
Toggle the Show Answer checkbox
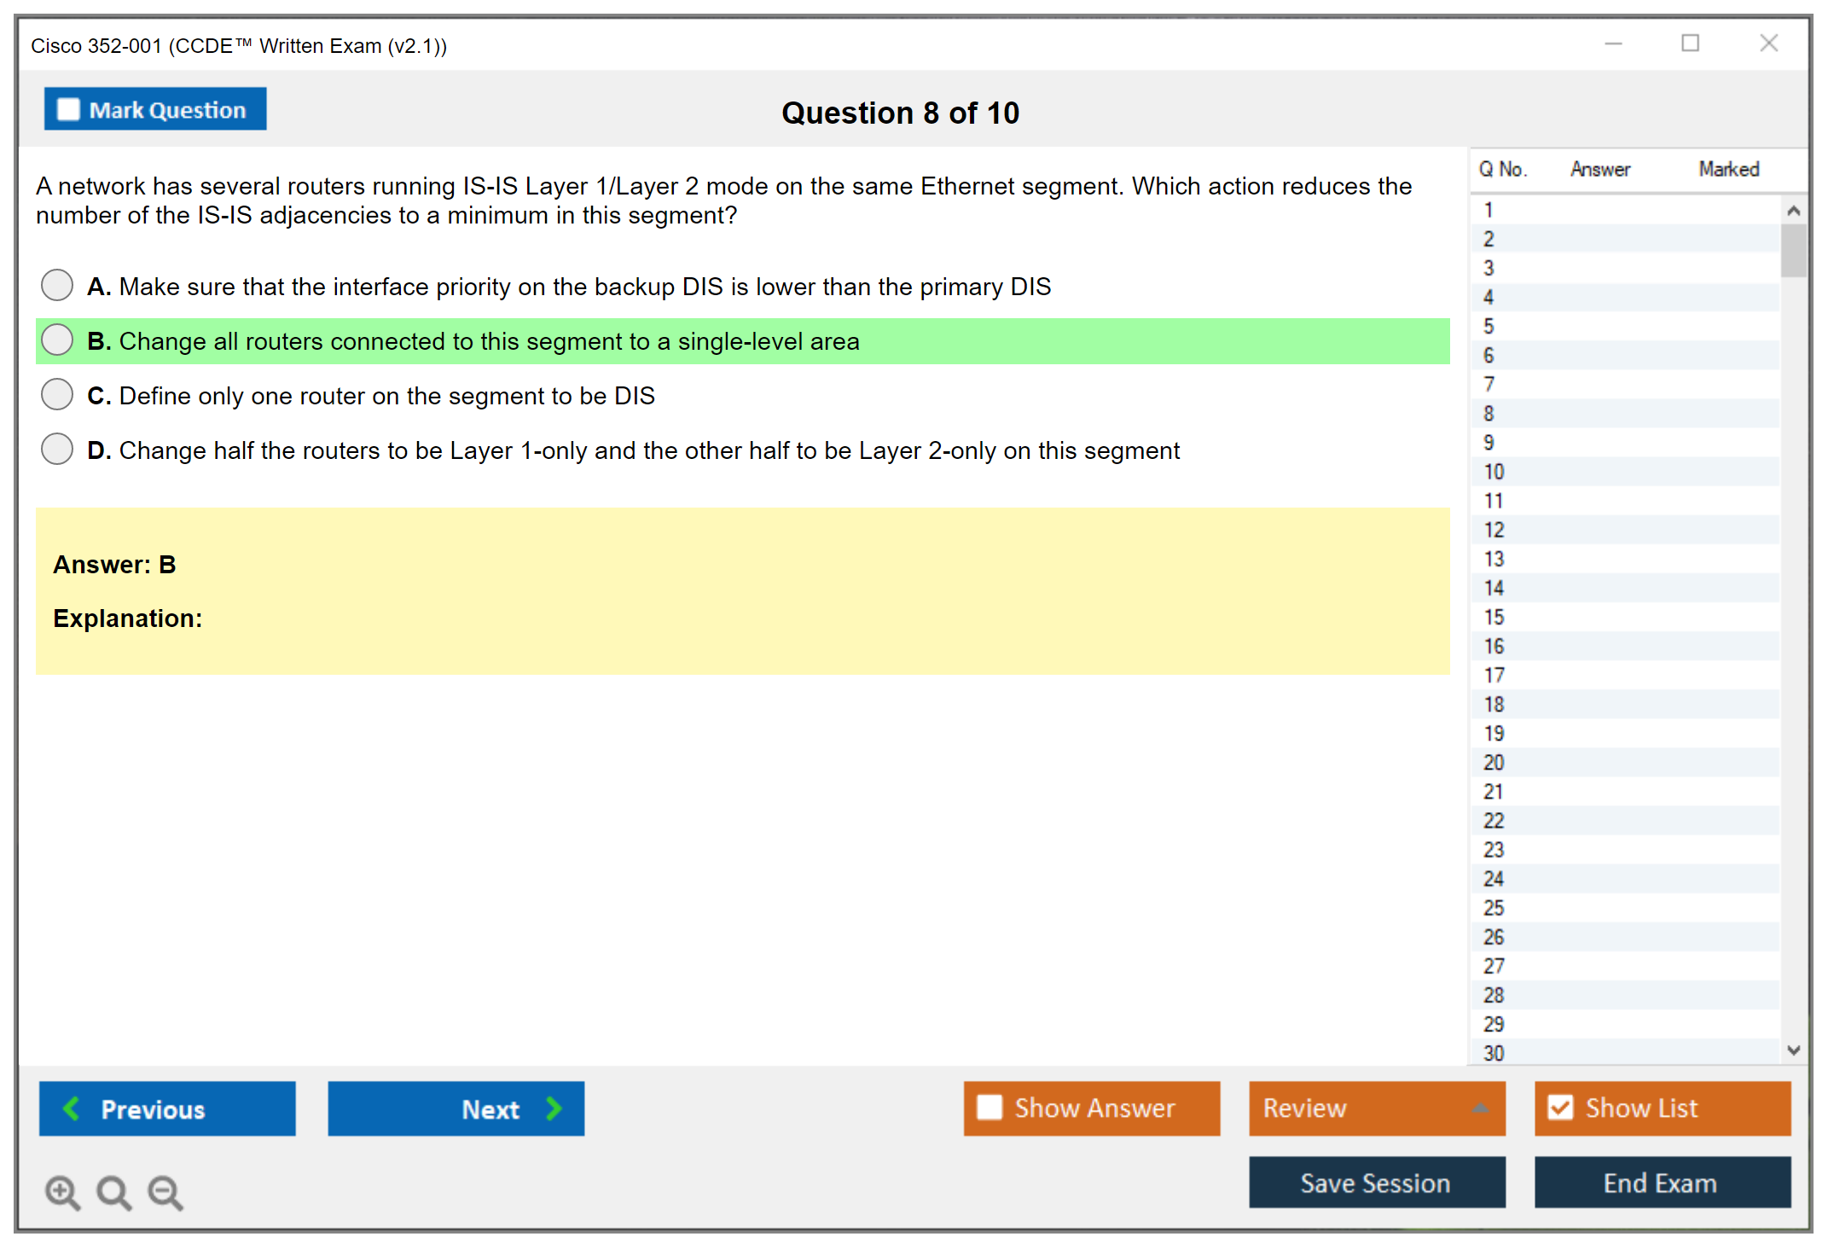(990, 1107)
